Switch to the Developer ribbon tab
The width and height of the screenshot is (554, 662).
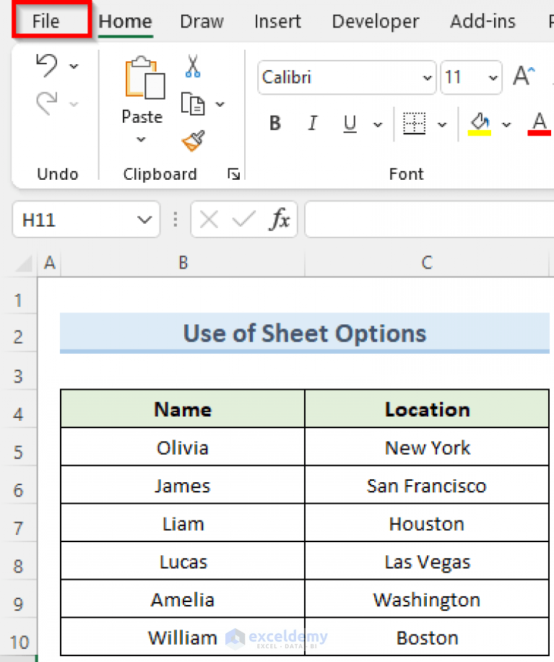pyautogui.click(x=375, y=21)
